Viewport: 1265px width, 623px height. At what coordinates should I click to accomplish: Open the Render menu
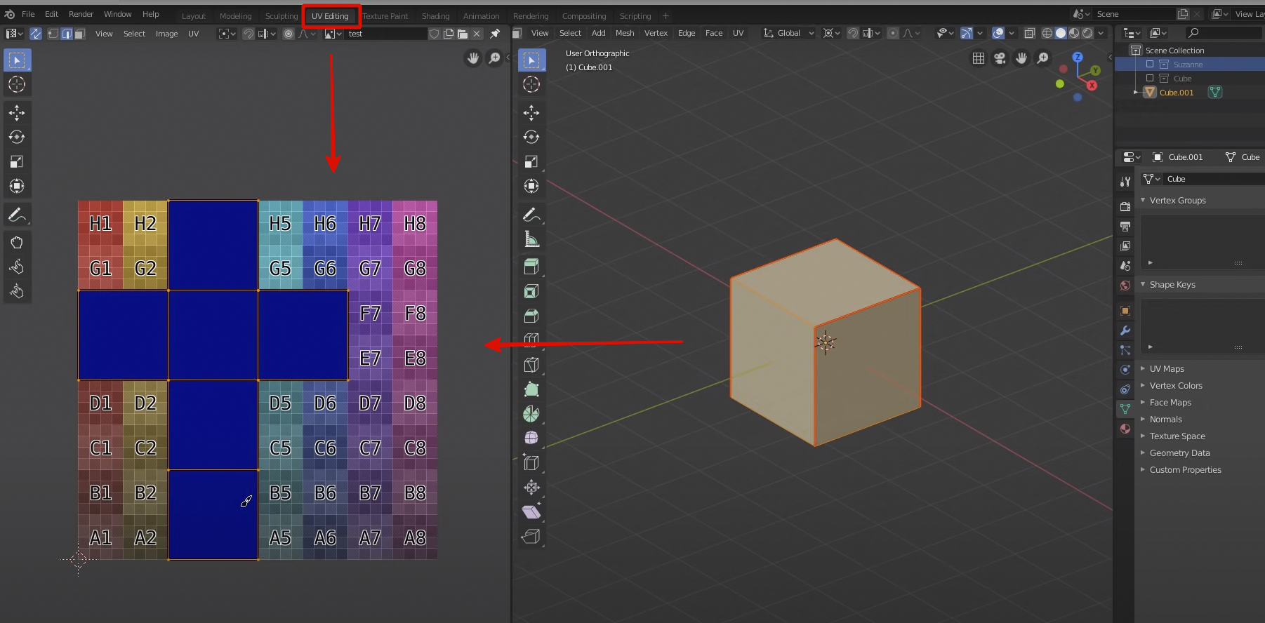coord(81,14)
